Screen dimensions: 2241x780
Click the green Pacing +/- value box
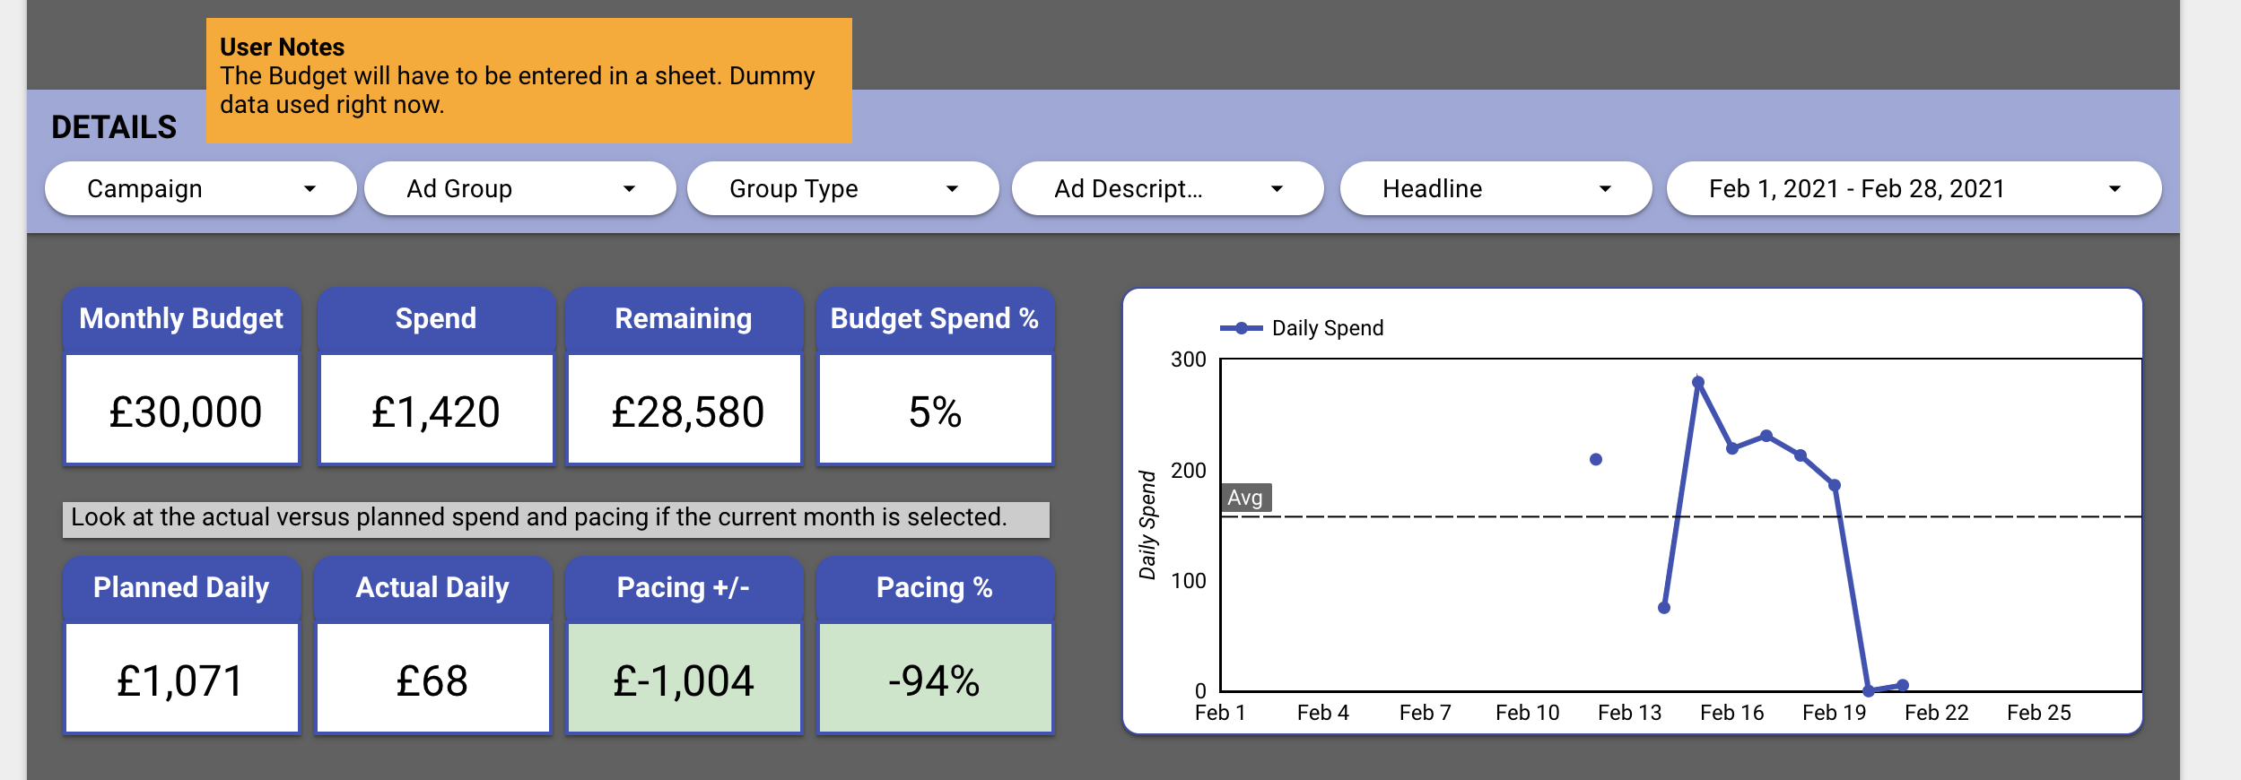684,680
